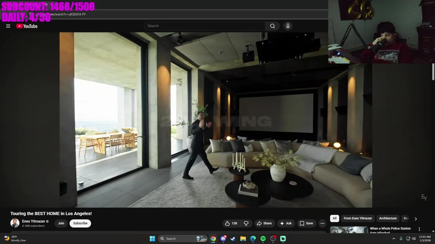Join the Enes Yilmazer channel membership

[61, 223]
